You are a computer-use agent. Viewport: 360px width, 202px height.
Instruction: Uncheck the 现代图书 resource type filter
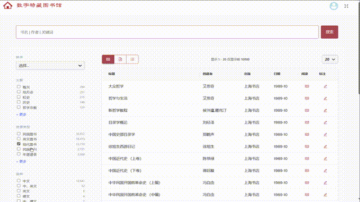[x=19, y=144]
